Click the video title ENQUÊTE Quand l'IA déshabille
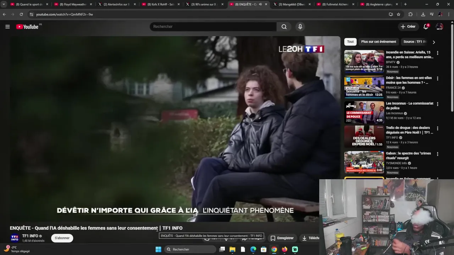The width and height of the screenshot is (454, 255). 96,228
